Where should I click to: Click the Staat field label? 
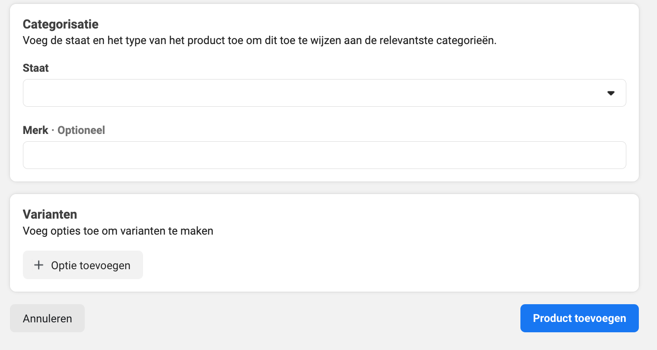(35, 68)
